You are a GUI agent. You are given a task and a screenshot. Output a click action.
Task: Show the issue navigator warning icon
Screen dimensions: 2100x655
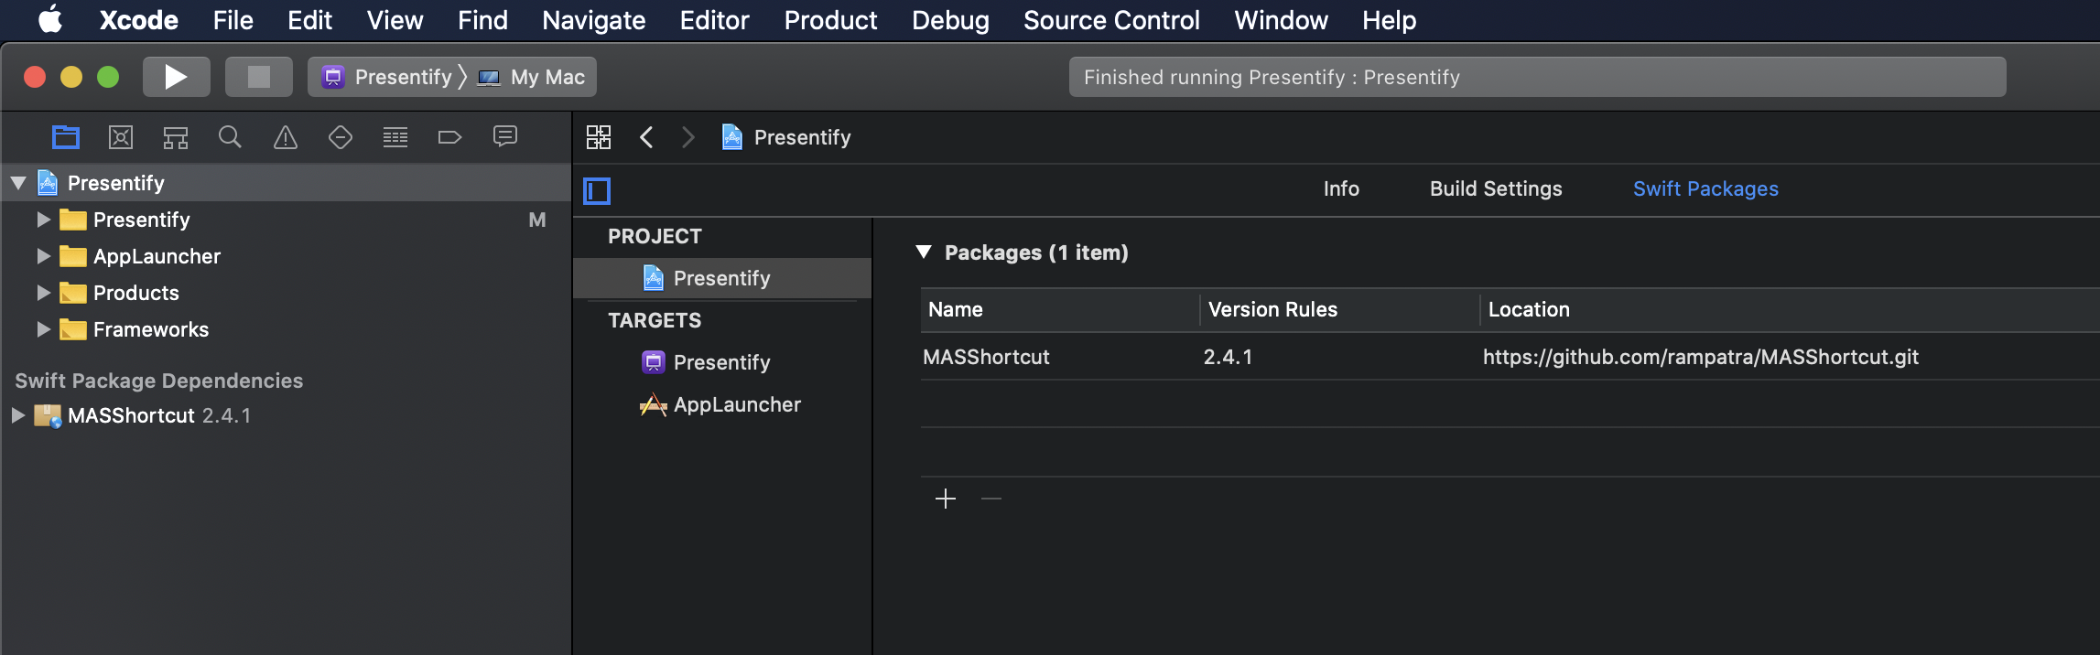click(286, 137)
